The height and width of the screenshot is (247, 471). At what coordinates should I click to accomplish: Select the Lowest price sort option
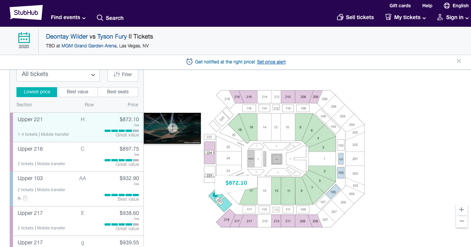coord(37,92)
